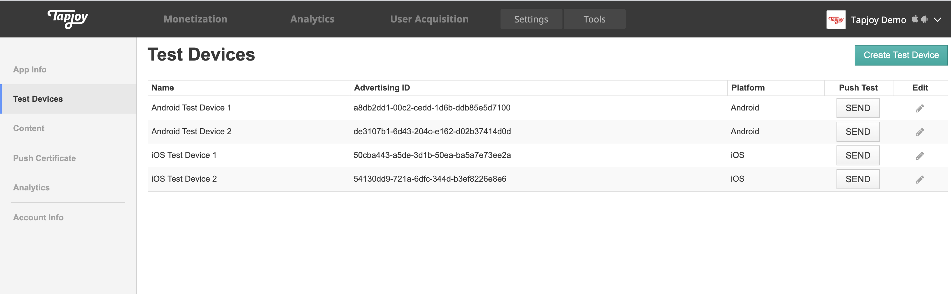The height and width of the screenshot is (294, 951).
Task: Click the Tapjoy logo in header
Action: (x=68, y=18)
